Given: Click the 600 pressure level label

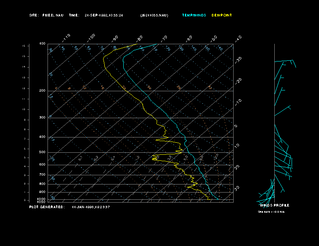Looking at the screenshot, I should point(42,165).
